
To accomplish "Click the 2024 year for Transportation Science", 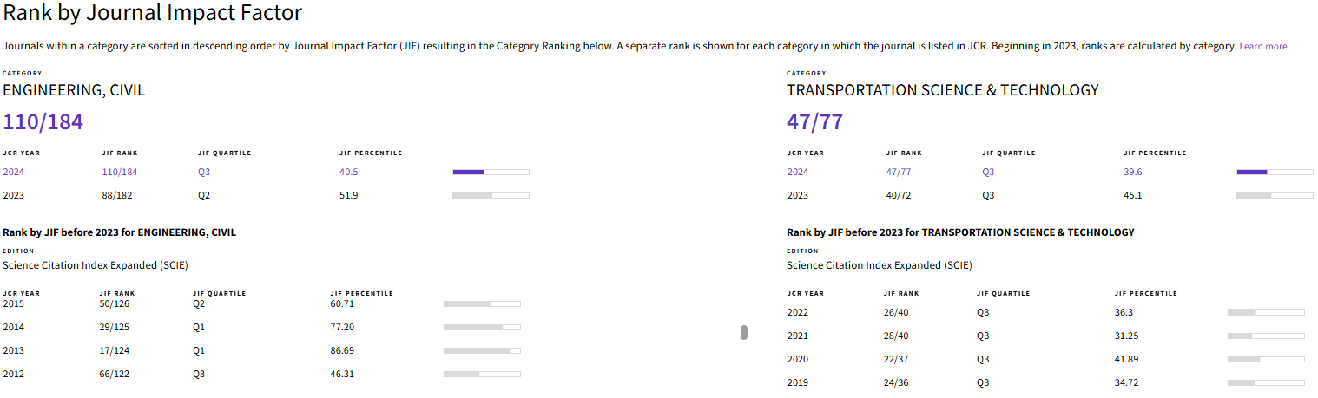I will pyautogui.click(x=798, y=172).
